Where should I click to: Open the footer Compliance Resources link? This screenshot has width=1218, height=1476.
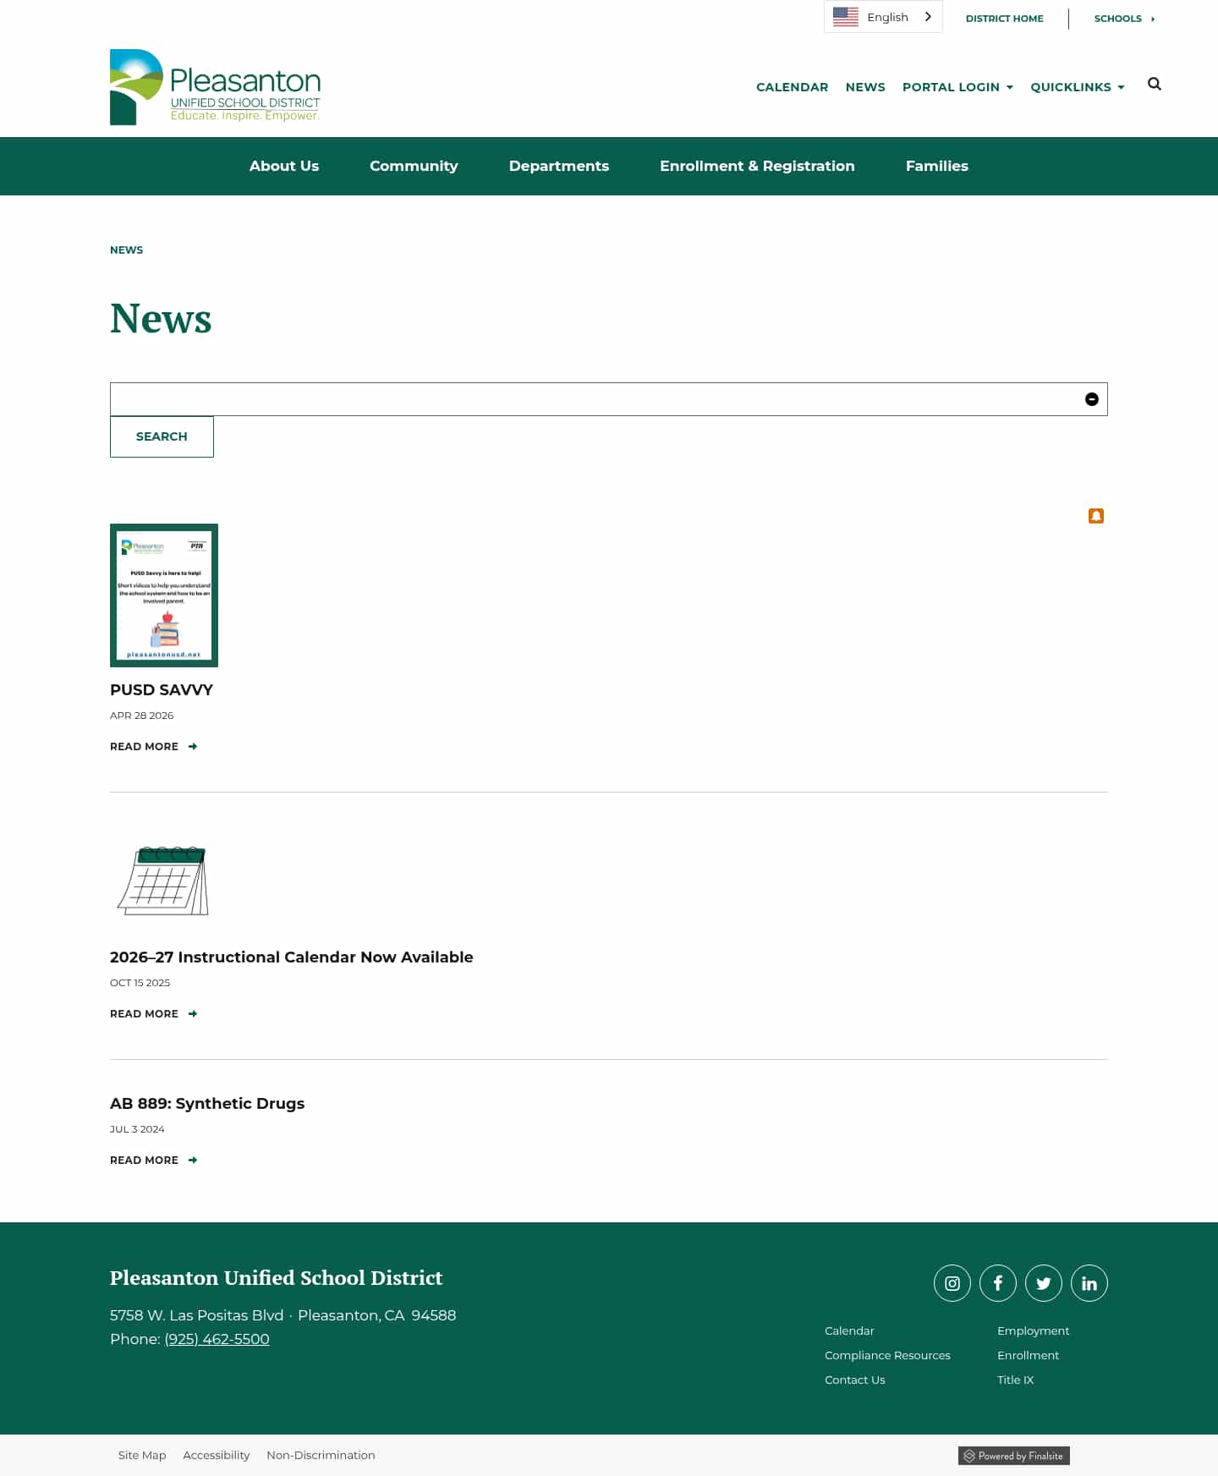point(887,1356)
